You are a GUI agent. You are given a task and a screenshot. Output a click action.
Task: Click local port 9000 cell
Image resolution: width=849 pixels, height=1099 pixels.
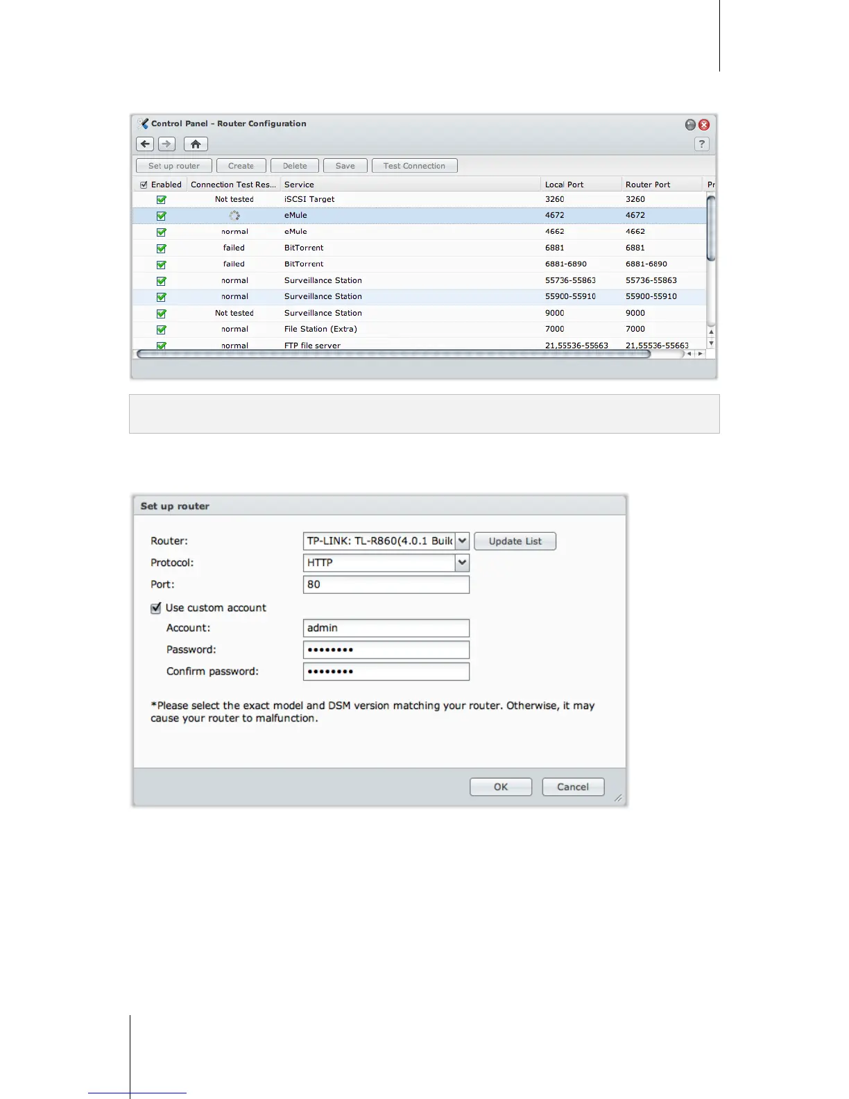point(555,313)
